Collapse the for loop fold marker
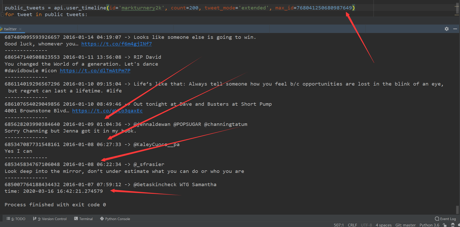Viewport: 460px width, 227px height. pos(2,15)
